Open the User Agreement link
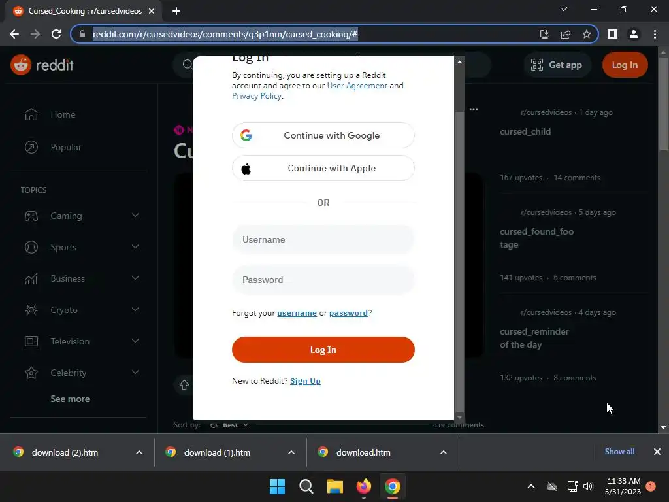Viewport: 669px width, 502px height. point(357,86)
